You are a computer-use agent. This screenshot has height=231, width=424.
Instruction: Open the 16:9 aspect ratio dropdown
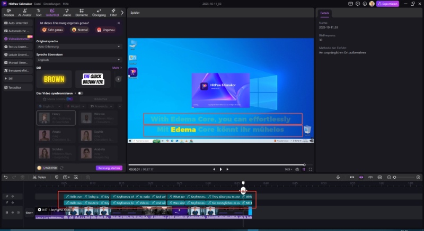pos(288,170)
